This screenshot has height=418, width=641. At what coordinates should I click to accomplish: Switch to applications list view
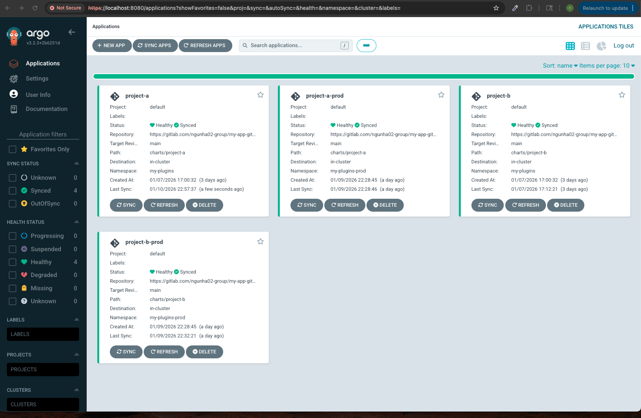(585, 46)
